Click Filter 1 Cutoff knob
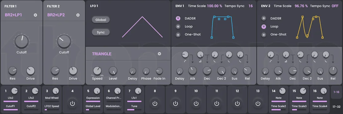 click(21, 41)
